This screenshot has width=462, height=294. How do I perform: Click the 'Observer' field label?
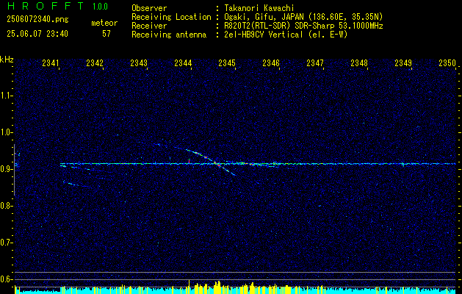coord(149,8)
